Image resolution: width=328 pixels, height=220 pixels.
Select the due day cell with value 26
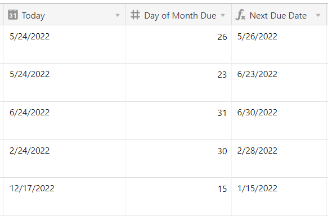click(x=179, y=44)
